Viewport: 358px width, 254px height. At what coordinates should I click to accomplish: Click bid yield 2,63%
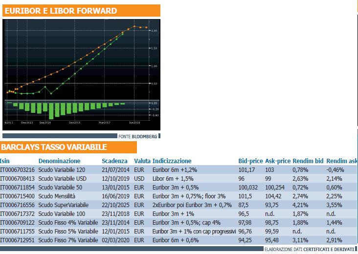[x=300, y=178]
